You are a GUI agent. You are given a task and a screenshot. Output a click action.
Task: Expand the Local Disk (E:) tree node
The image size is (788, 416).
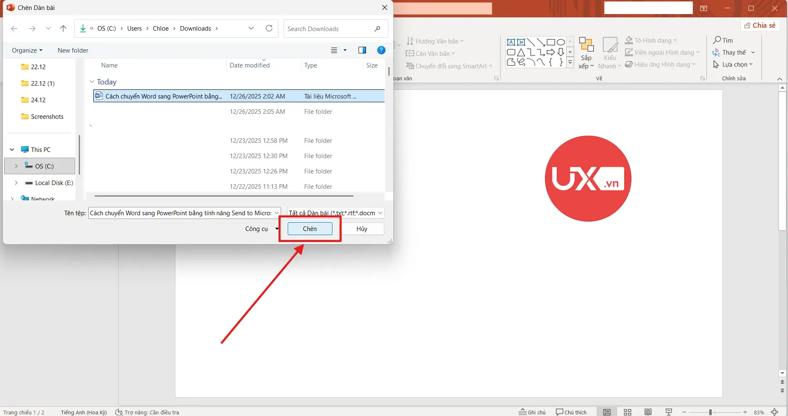16,183
